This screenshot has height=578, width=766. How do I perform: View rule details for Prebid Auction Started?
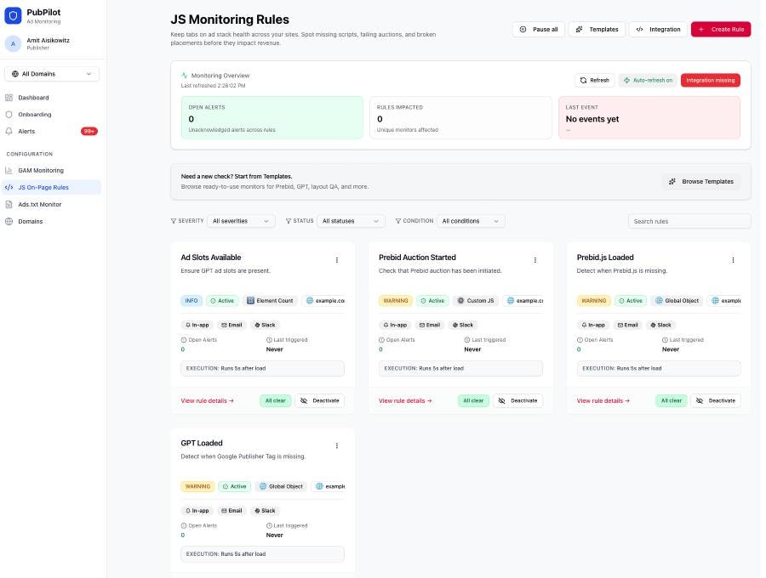pyautogui.click(x=406, y=400)
